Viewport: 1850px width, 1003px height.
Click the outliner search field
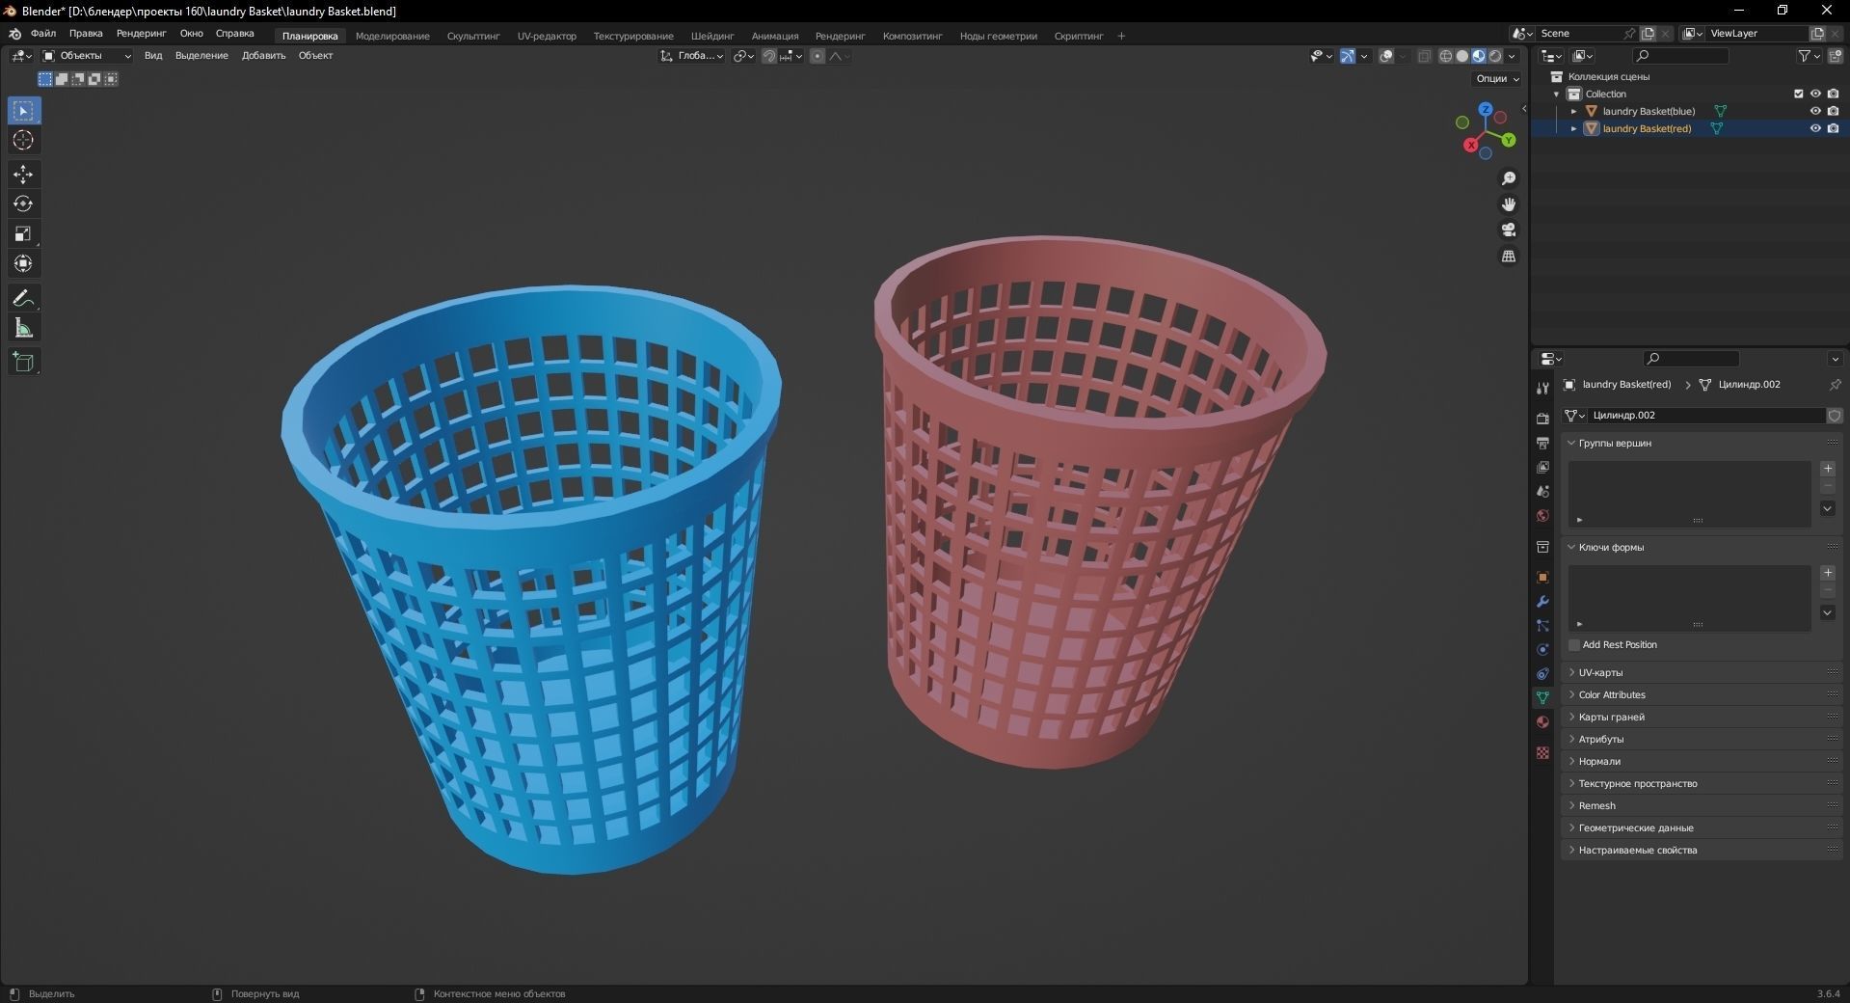(x=1681, y=56)
